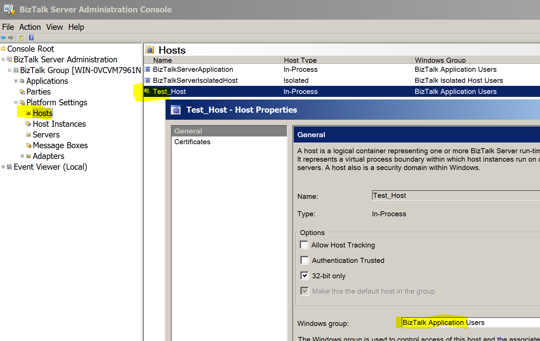Viewport: 540px width, 341px height.
Task: Open the Help menu
Action: point(76,27)
